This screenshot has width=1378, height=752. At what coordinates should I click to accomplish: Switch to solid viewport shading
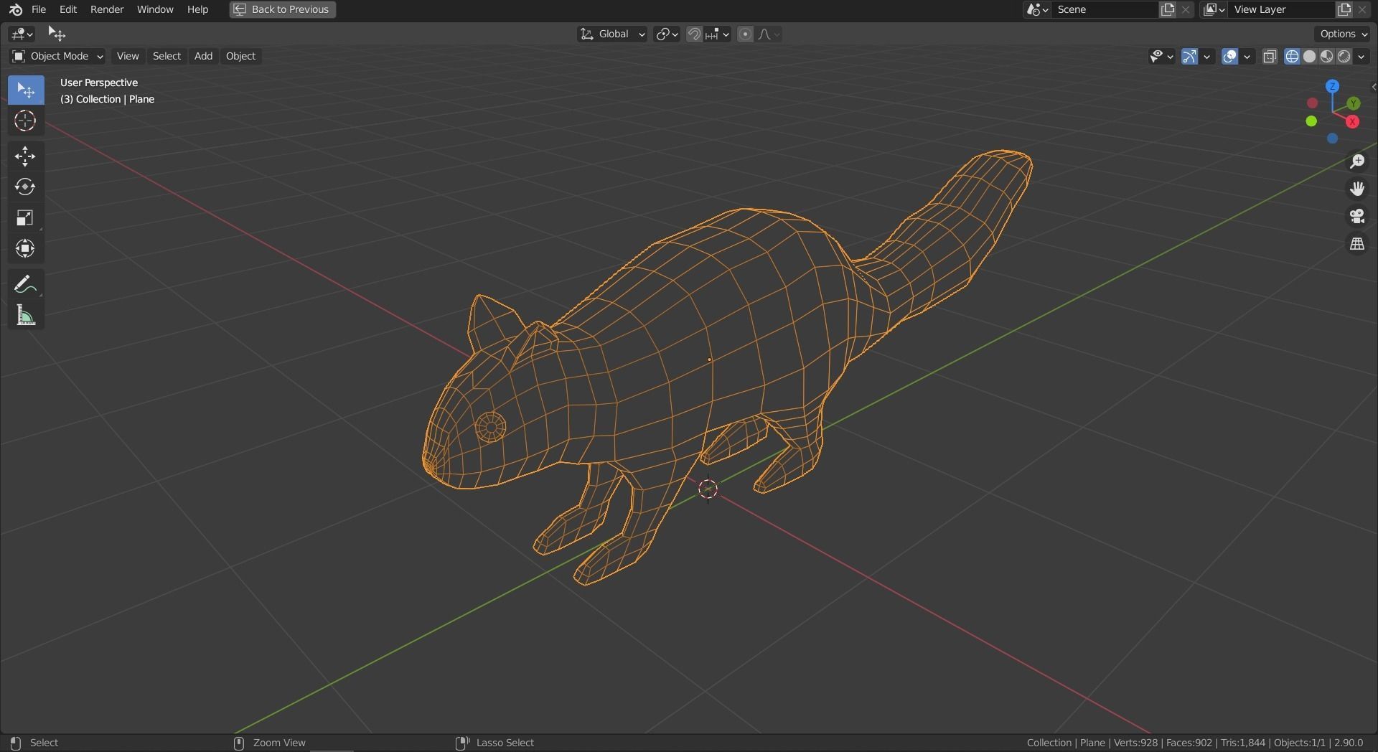1309,56
